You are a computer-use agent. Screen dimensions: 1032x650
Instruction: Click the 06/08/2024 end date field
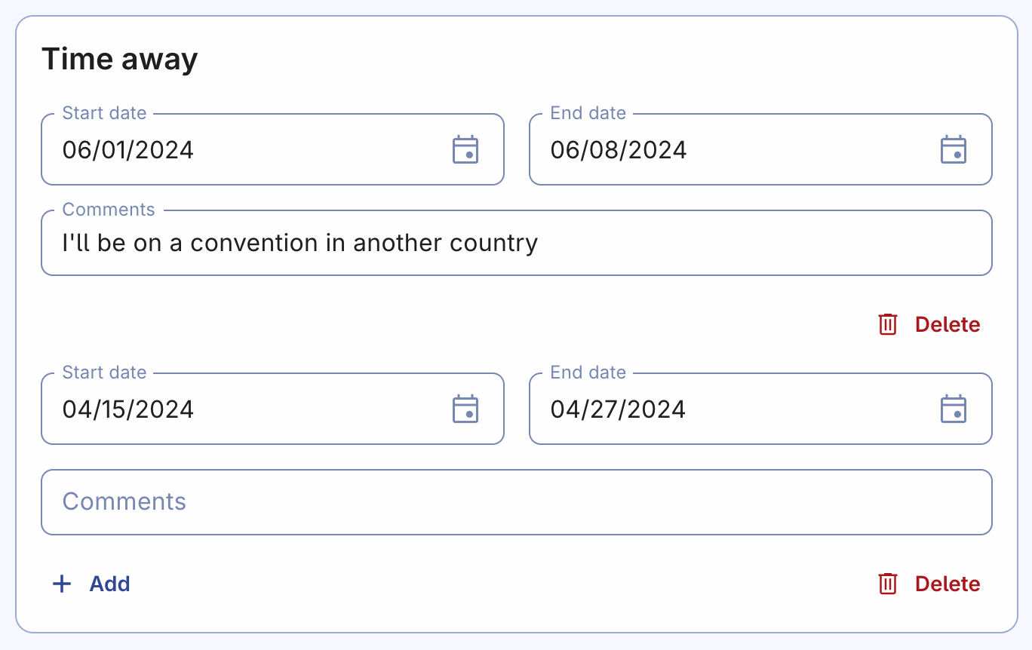[717, 149]
